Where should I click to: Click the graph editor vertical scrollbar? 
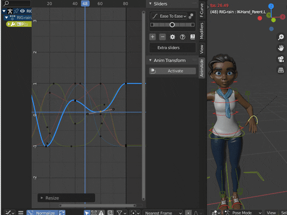pos(143,106)
